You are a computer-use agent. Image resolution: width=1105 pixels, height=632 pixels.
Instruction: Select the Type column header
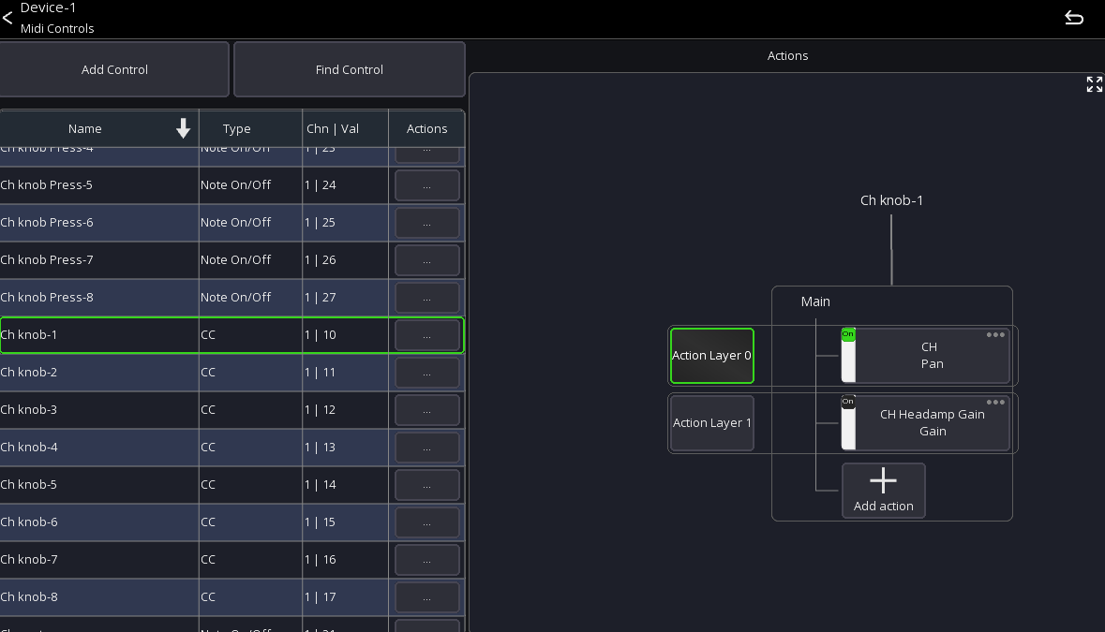coord(236,128)
